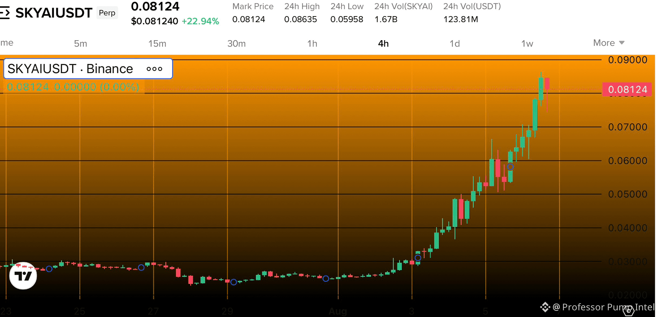Click the 0.04000 price axis label
658x317 pixels.
coord(628,228)
